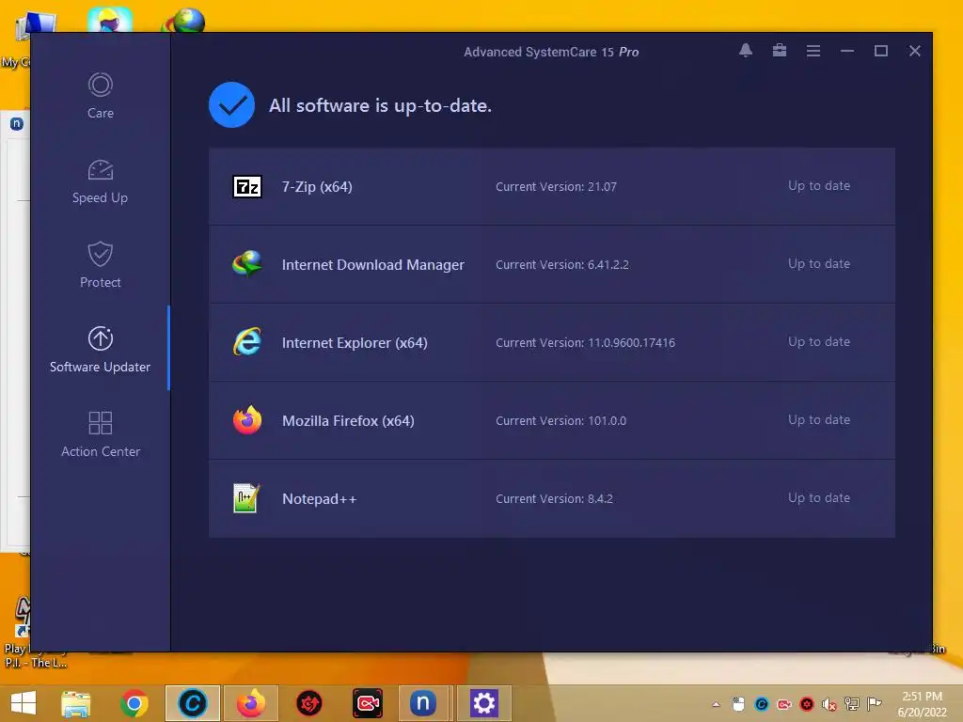Click 'Current Version: 6.41.2.2' text
Screen dimensions: 963x722
point(562,264)
